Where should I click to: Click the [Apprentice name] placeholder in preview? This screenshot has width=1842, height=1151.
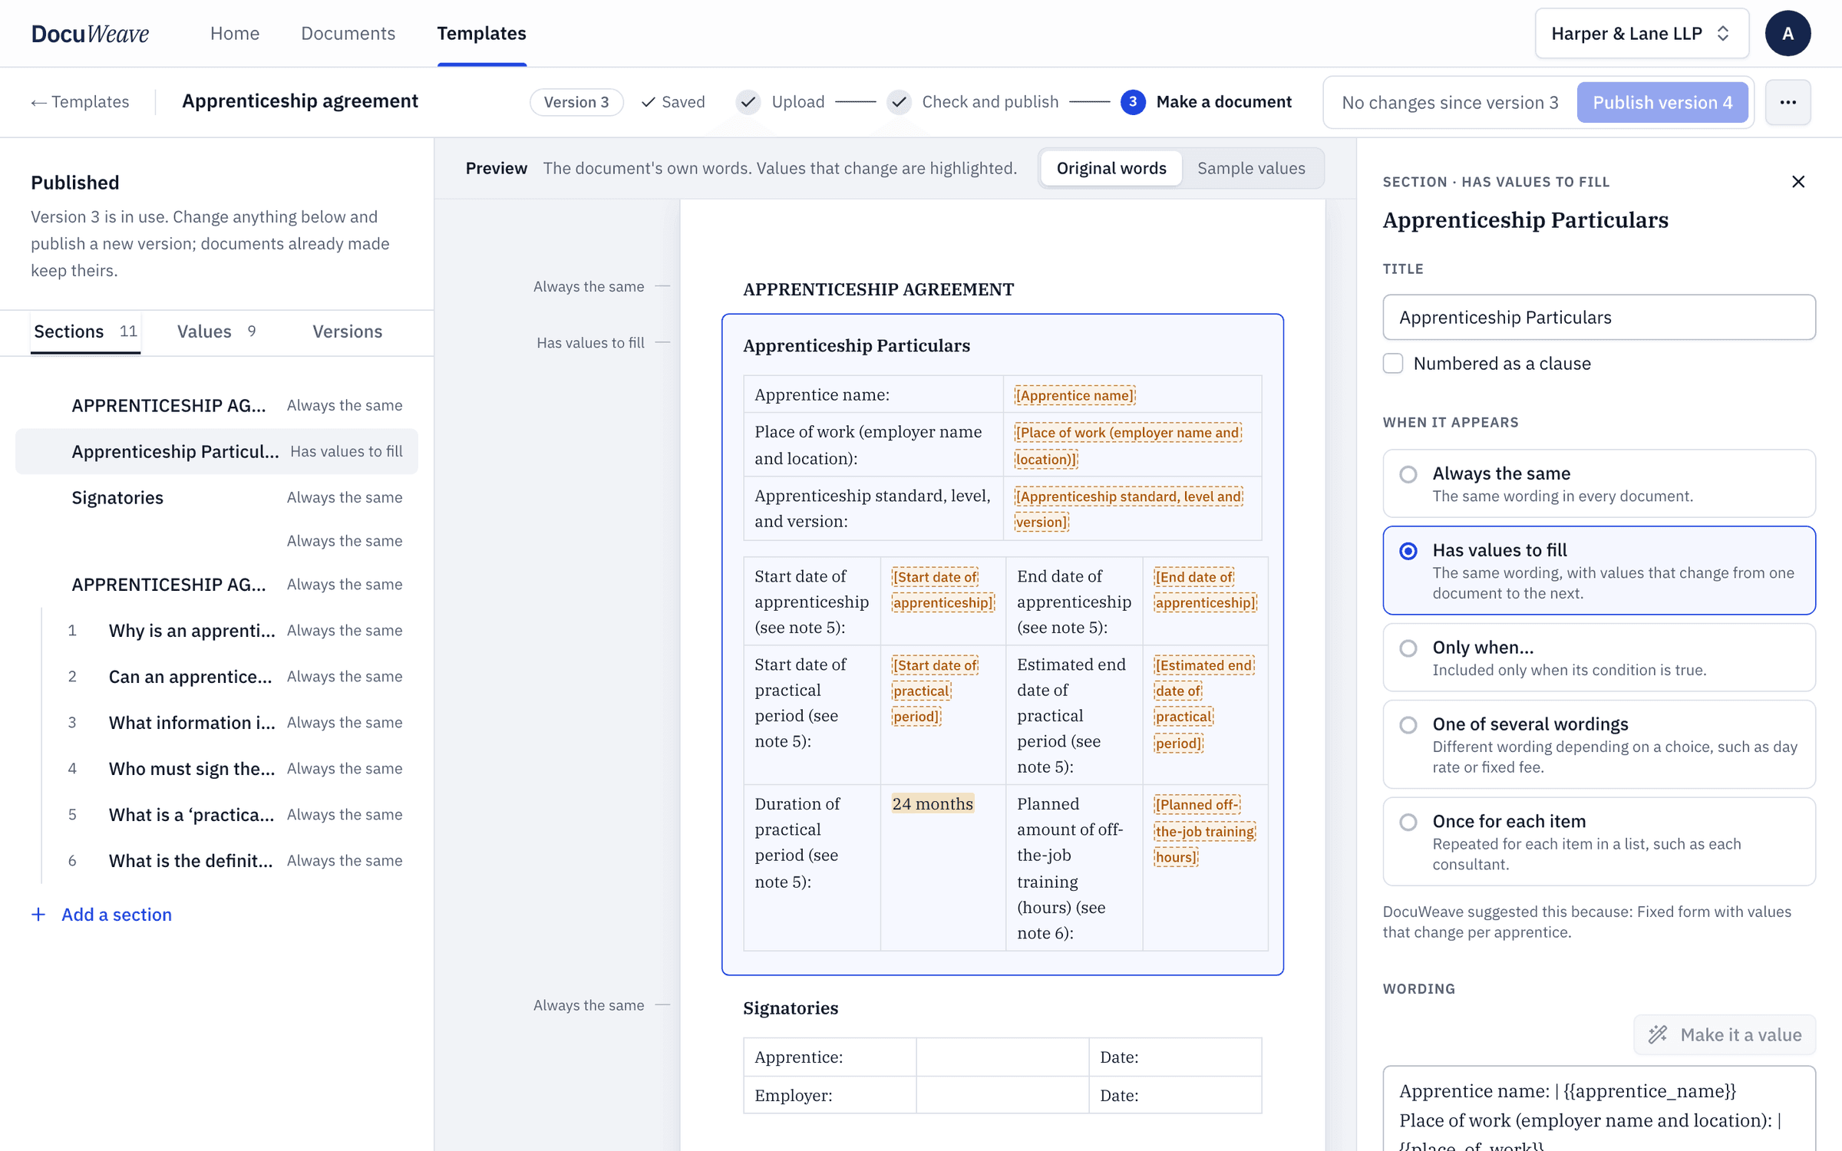tap(1074, 395)
